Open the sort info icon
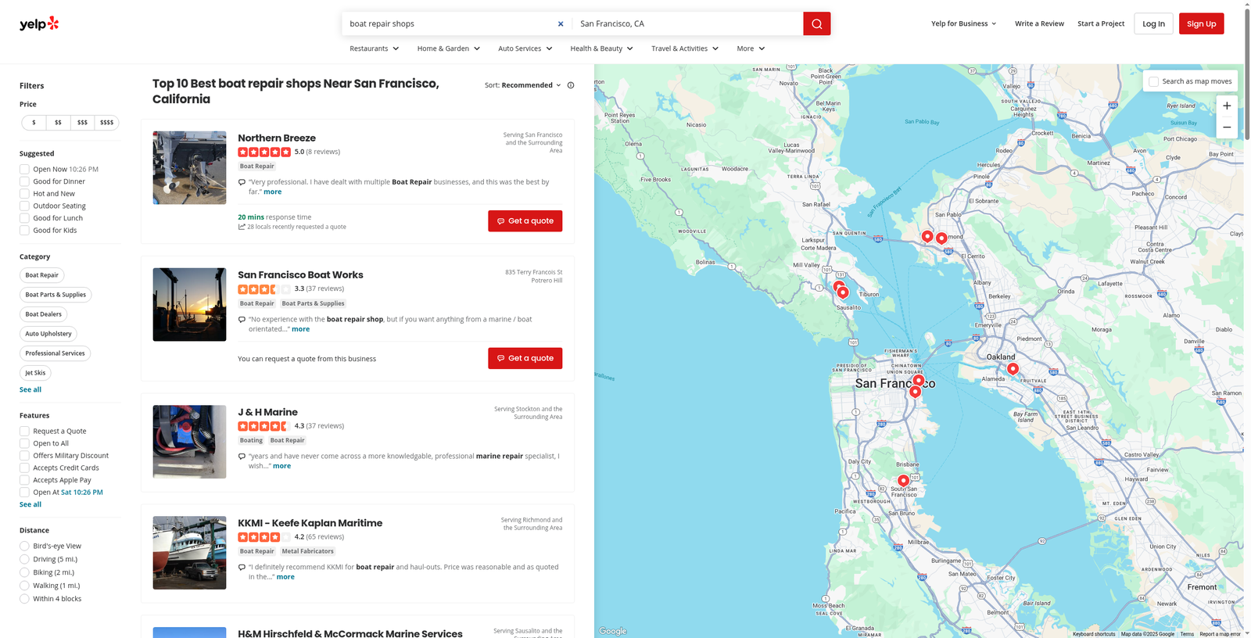1251x638 pixels. click(571, 85)
